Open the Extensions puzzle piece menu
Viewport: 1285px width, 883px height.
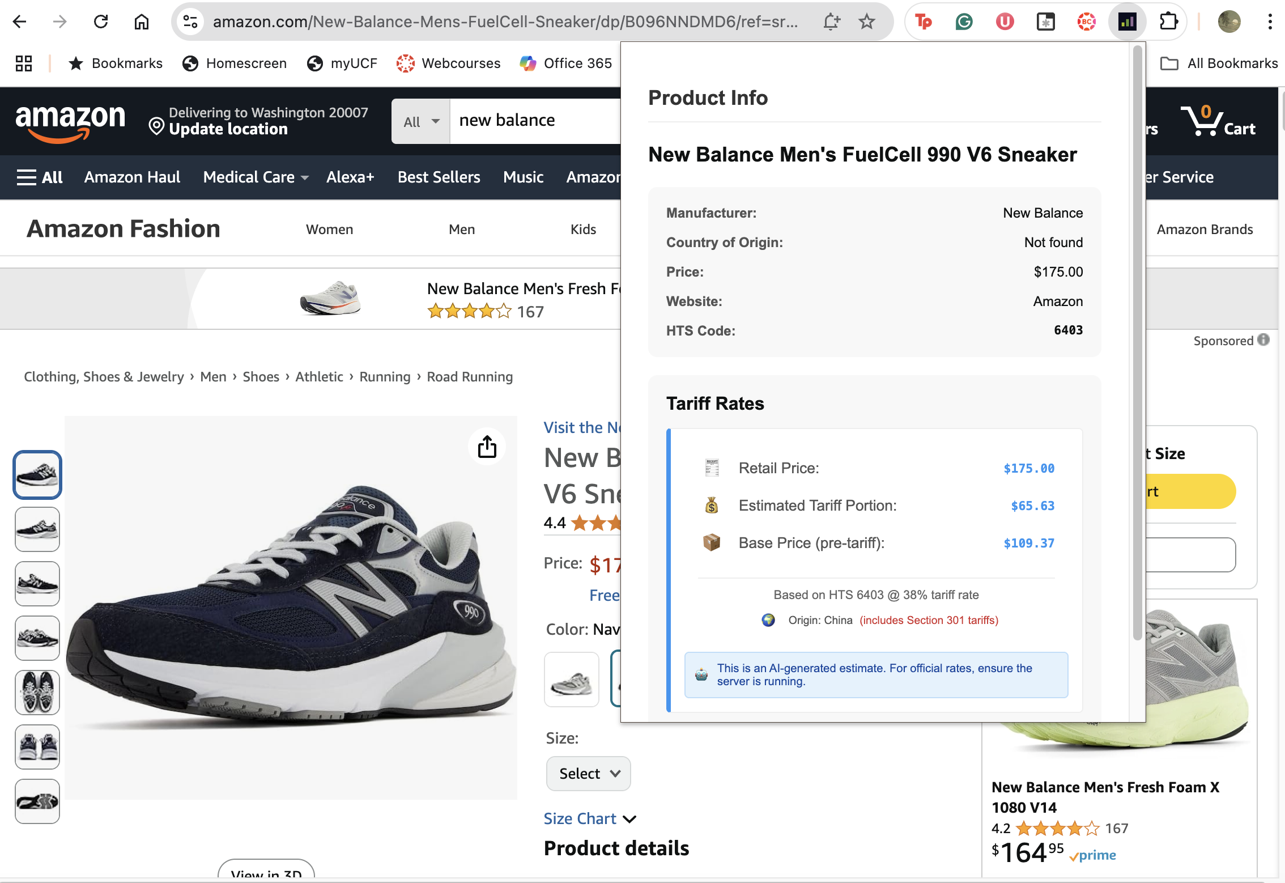(1168, 22)
